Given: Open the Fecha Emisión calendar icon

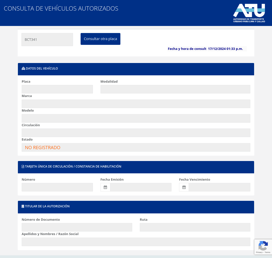Looking at the screenshot, I should (105, 187).
